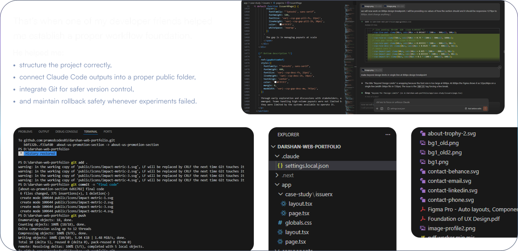Click the #F7F7F7 color swatch on line 1464

click(x=280, y=25)
